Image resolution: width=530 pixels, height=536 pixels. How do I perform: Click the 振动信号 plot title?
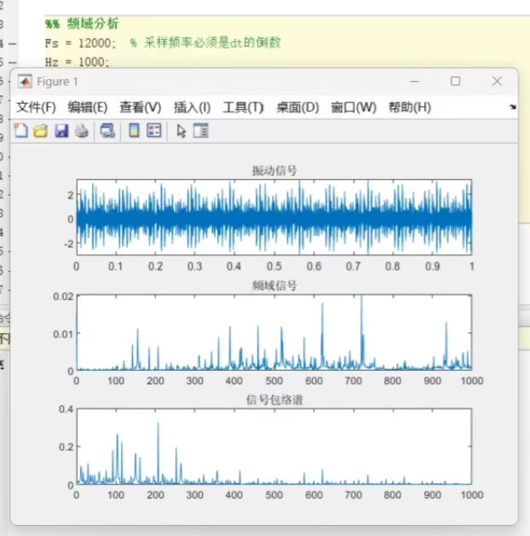274,170
